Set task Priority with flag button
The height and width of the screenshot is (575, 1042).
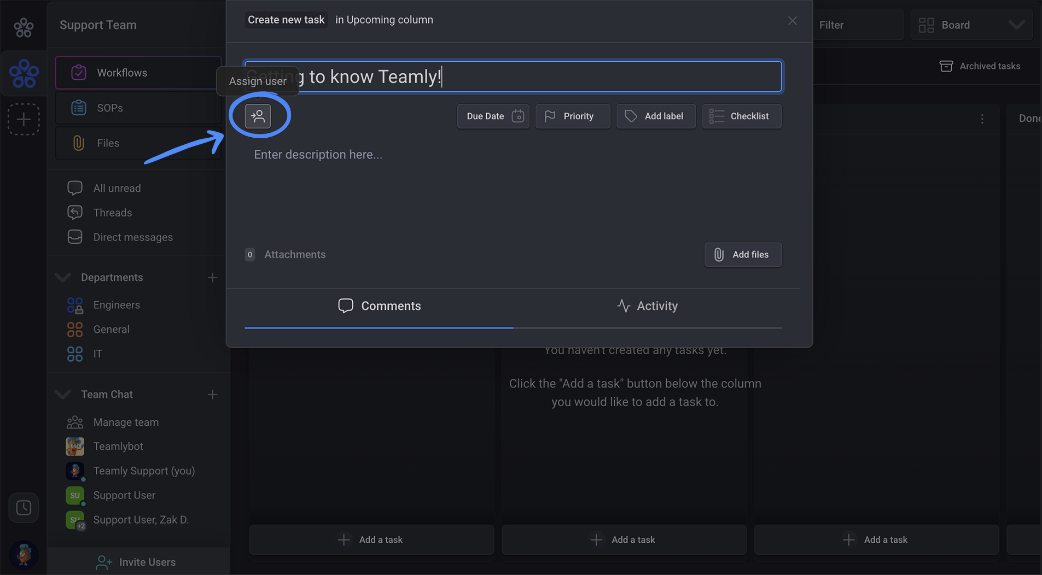coord(573,116)
